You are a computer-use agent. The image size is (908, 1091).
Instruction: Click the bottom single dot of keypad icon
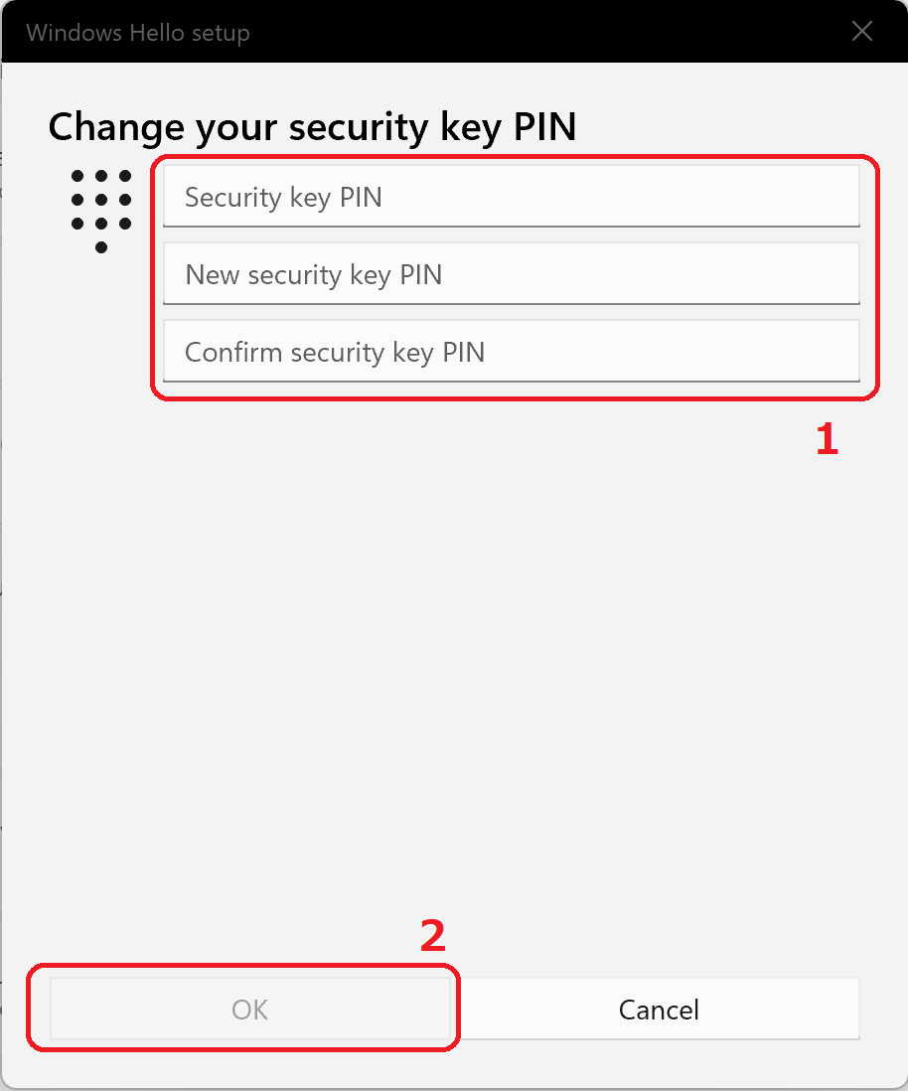click(101, 247)
